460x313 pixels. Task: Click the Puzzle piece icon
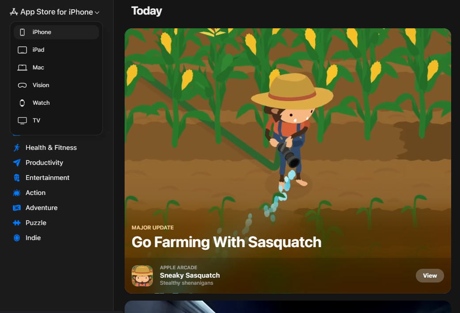[17, 223]
